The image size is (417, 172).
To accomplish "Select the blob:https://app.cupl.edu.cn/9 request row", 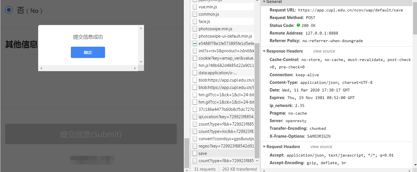I will click(x=222, y=87).
